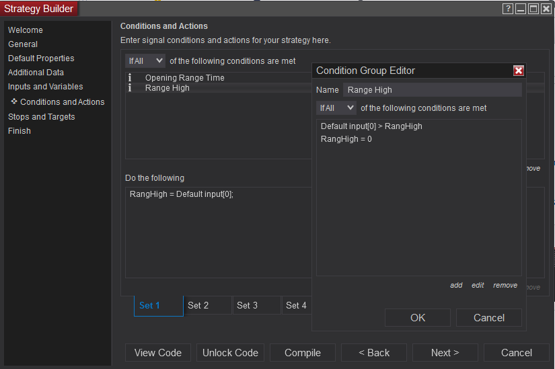Open Stops and Targets in the sidebar
555x369 pixels.
click(42, 117)
